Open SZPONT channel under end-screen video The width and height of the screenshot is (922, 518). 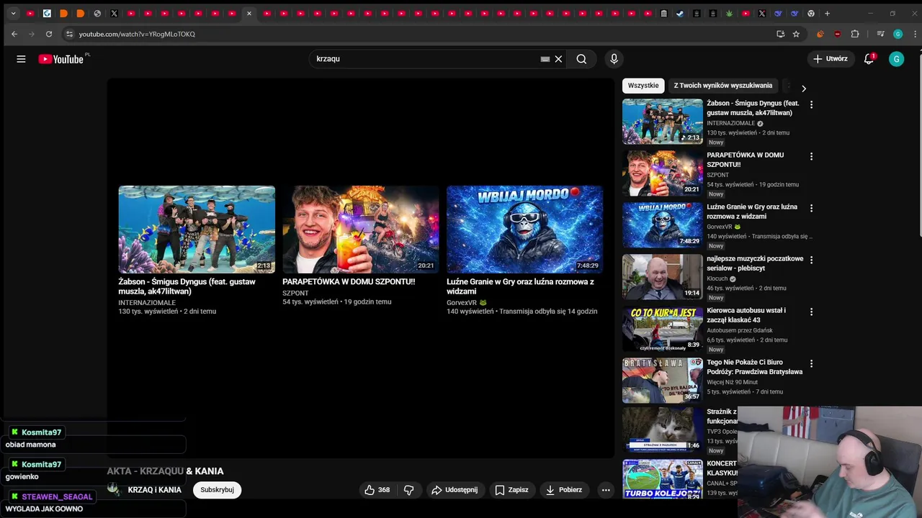295,293
